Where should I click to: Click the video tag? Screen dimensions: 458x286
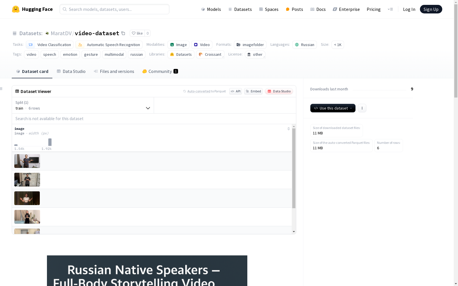[31, 54]
